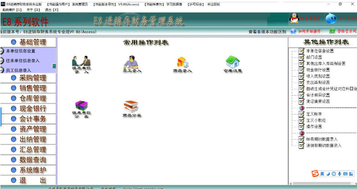This screenshot has height=189, width=357.
Task: Select 往来单位信息录入 in left submenu
Action: click(x=22, y=60)
